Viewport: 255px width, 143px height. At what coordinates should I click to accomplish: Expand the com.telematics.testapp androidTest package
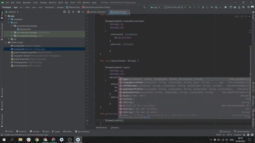(12, 33)
